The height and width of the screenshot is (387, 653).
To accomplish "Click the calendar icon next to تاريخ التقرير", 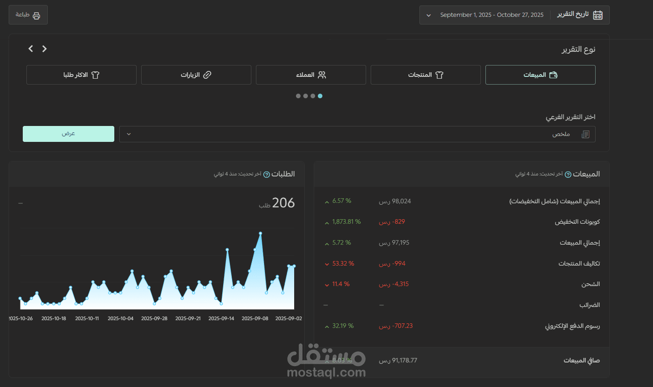I will [x=598, y=15].
